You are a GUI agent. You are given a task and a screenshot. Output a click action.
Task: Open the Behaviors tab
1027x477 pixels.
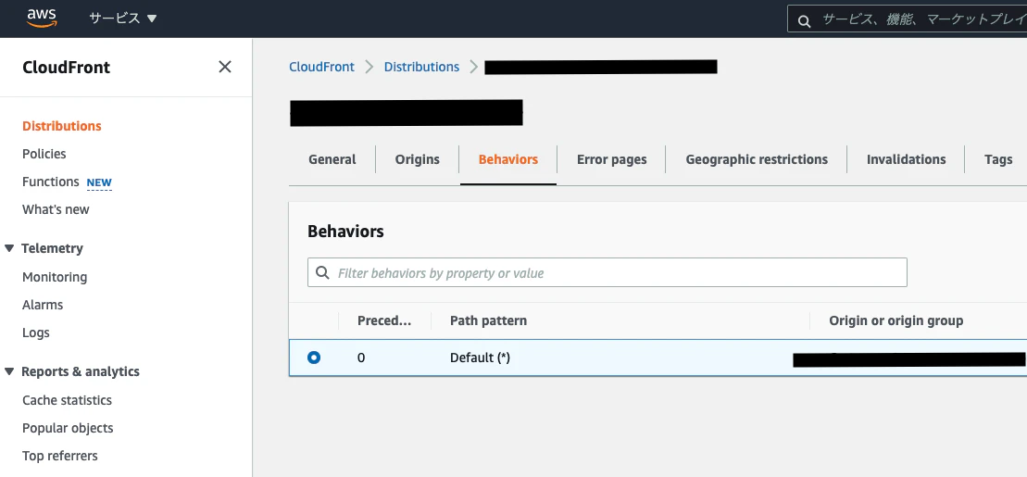pos(508,159)
